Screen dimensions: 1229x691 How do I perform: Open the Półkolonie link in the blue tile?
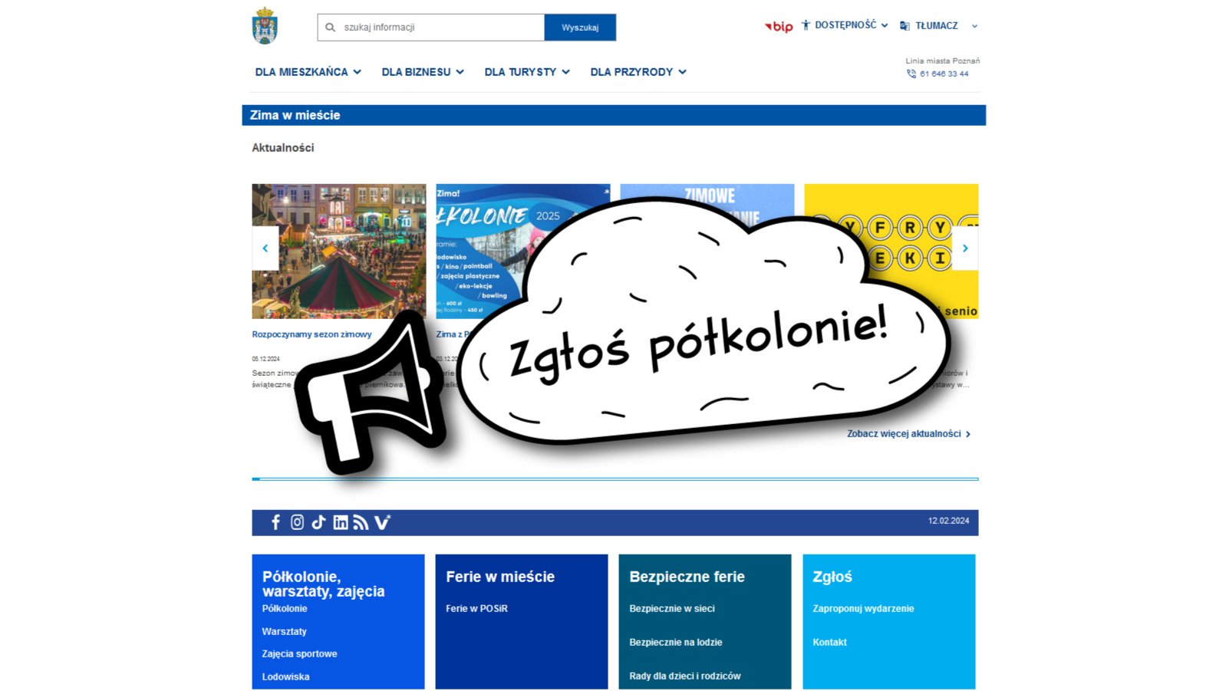[285, 609]
